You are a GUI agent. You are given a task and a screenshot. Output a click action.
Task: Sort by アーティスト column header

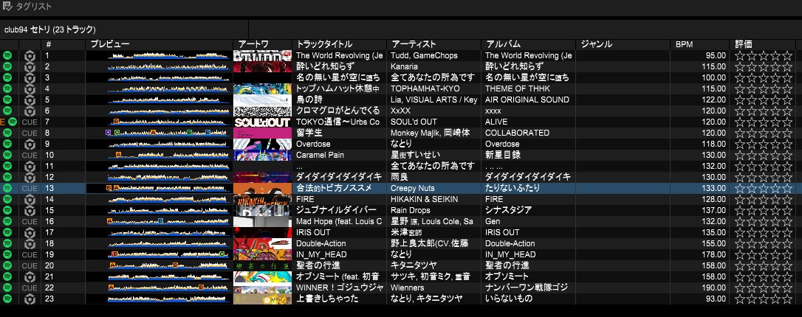click(x=433, y=44)
